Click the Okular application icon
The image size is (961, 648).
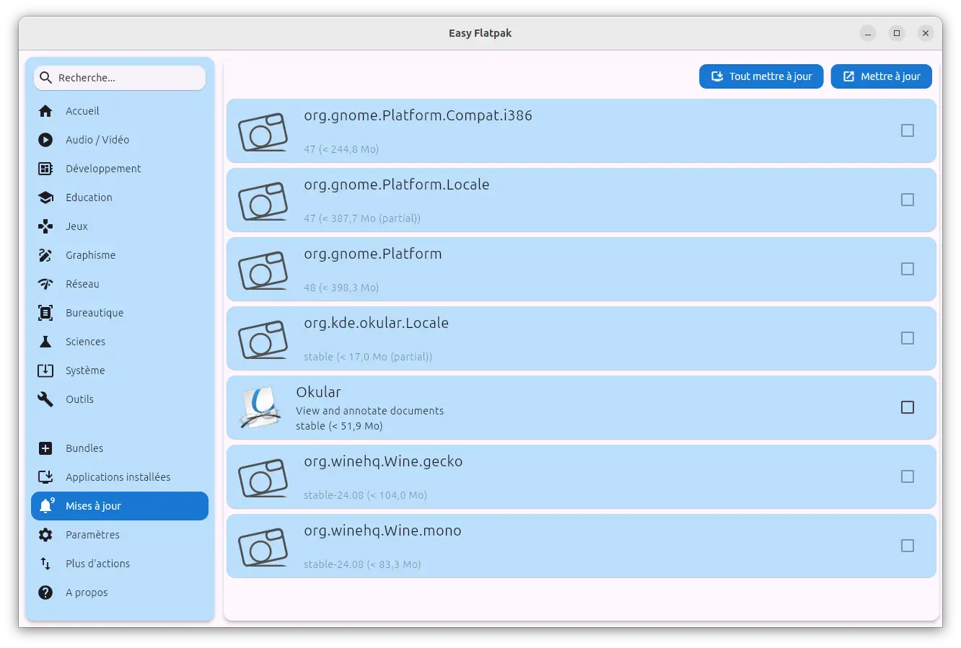260,408
